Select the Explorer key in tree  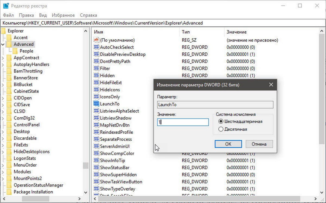(15, 31)
